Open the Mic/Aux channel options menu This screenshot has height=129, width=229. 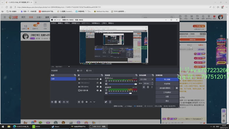[106, 81]
